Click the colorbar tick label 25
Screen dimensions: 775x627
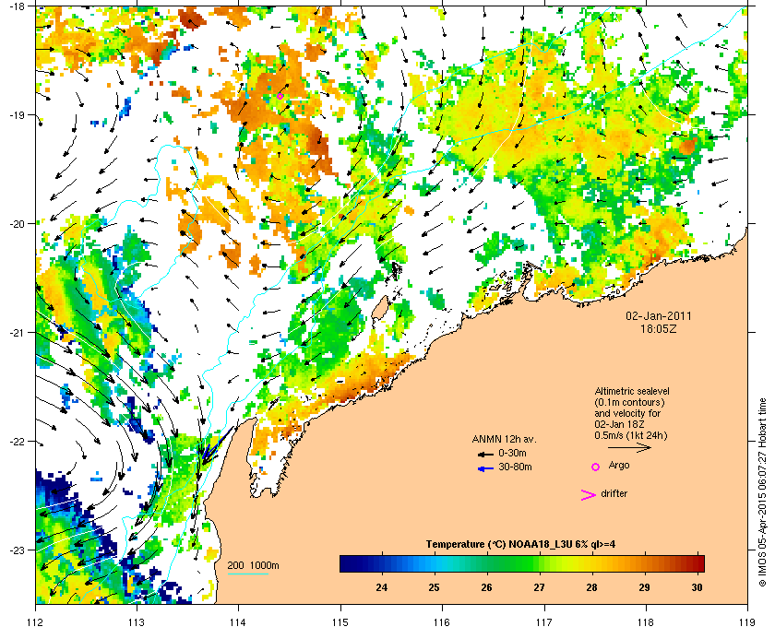[434, 587]
